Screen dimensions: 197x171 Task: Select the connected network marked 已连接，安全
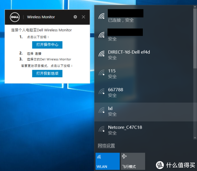click(x=144, y=16)
